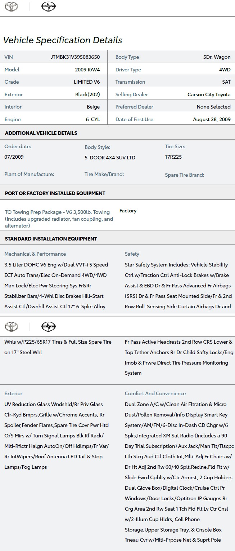Click the Plant of Manufacture label
Image resolution: width=235 pixels, height=551 pixels.
coord(29,174)
